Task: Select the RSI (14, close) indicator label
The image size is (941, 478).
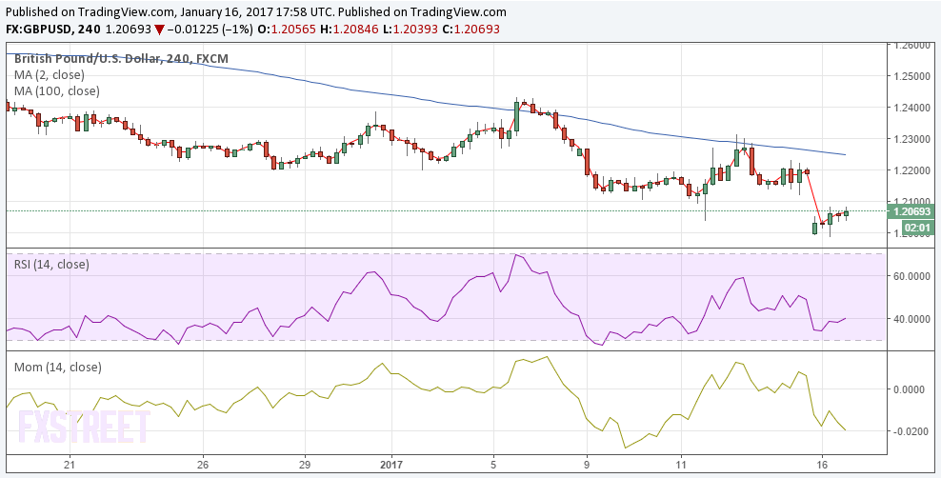Action: (x=51, y=265)
